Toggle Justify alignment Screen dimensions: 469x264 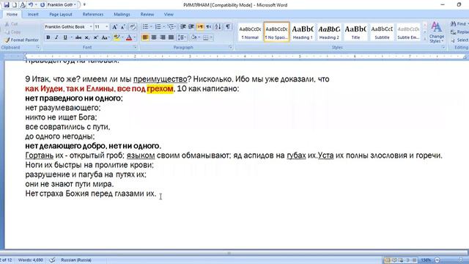pos(171,37)
